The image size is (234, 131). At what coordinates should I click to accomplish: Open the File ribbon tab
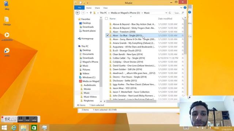click(x=79, y=8)
